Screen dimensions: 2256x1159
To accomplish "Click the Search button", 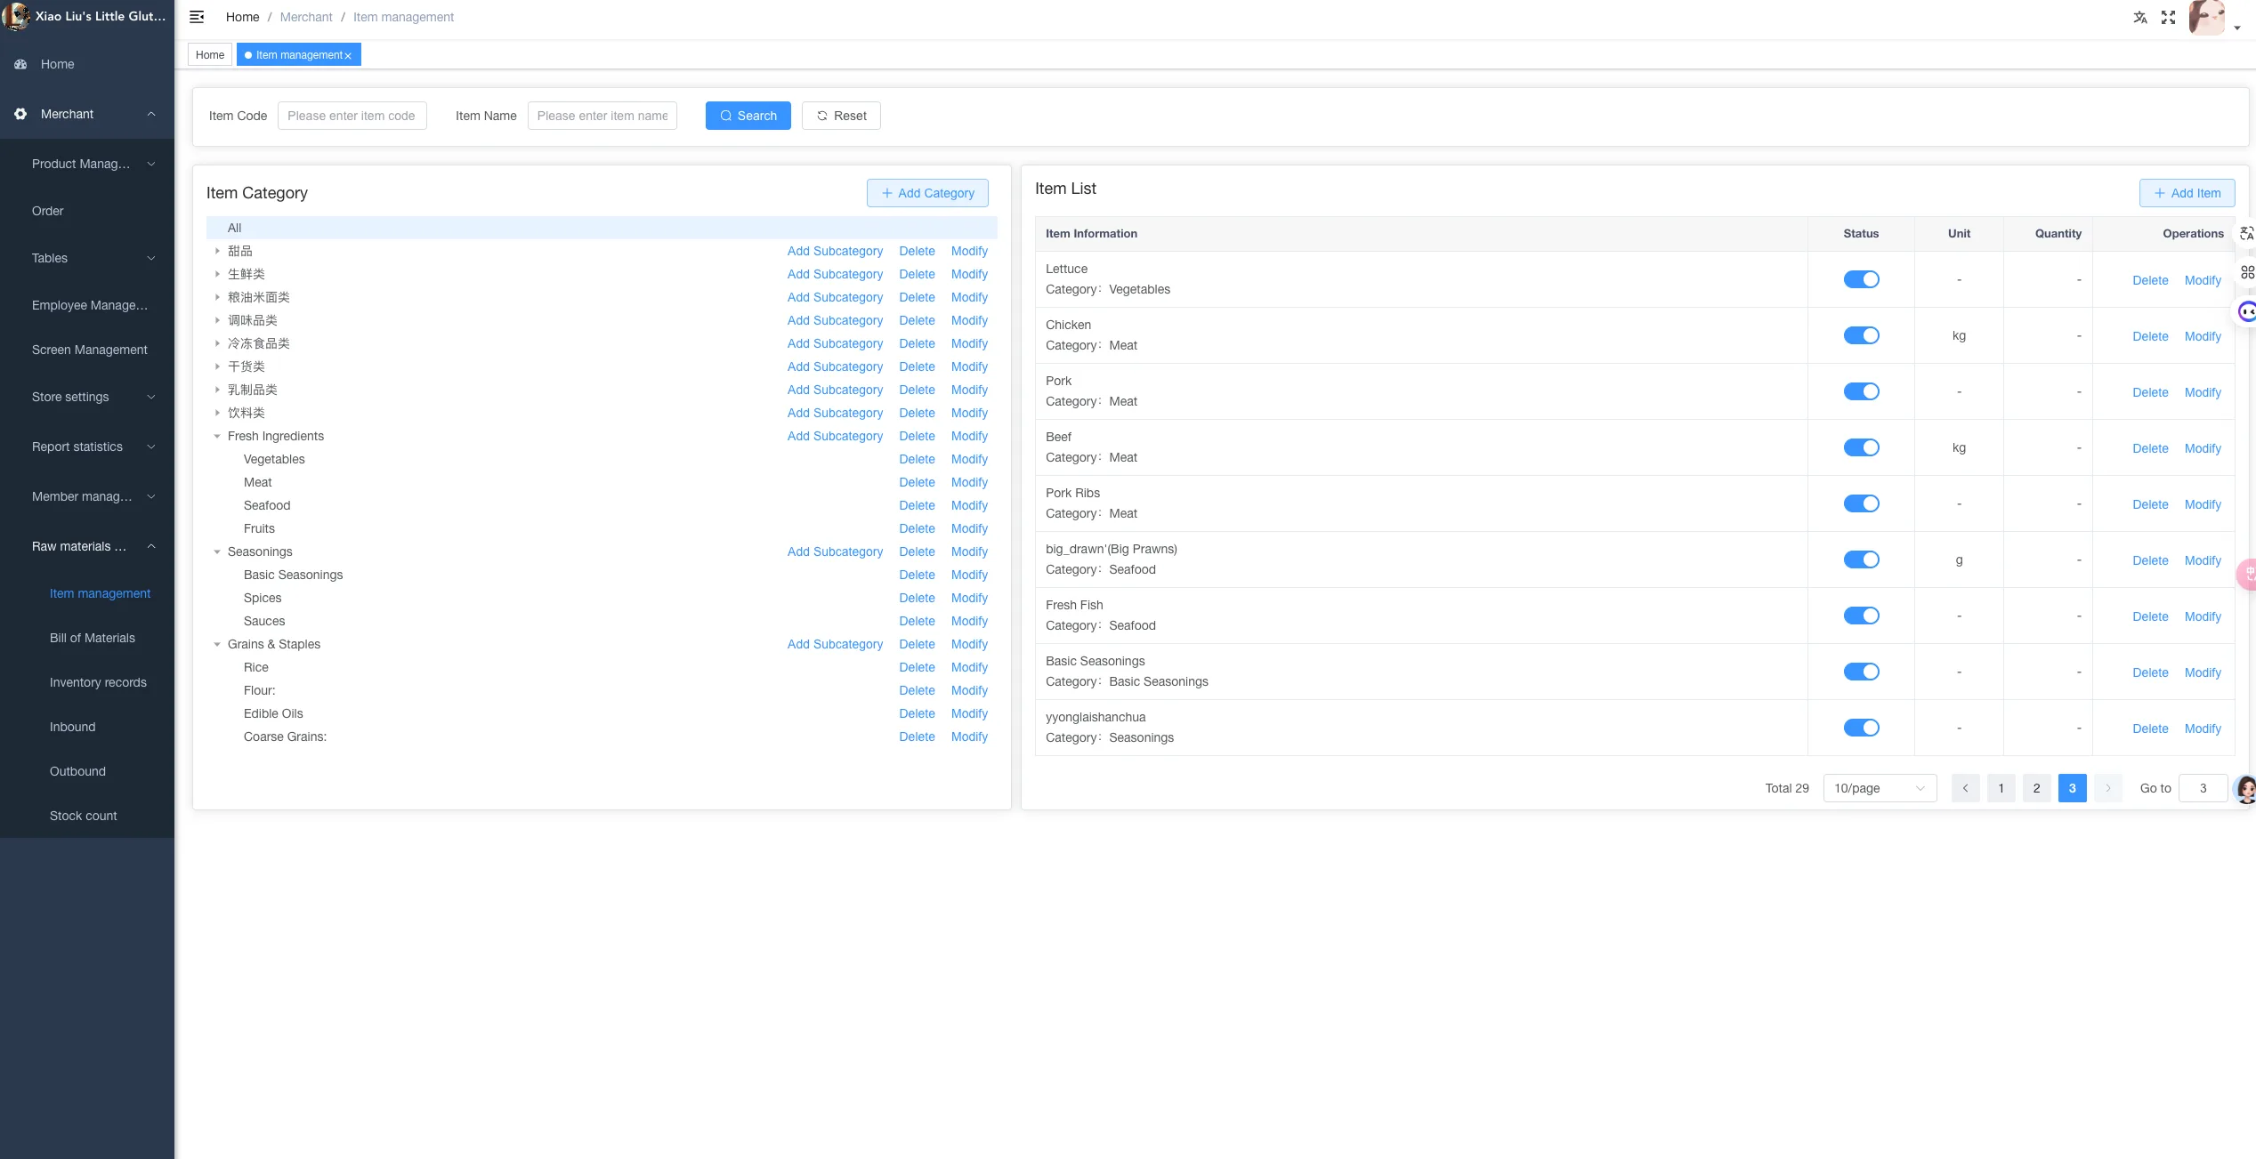I will point(748,116).
